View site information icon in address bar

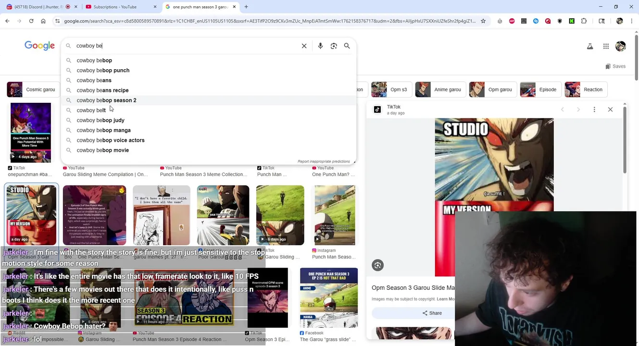click(57, 21)
